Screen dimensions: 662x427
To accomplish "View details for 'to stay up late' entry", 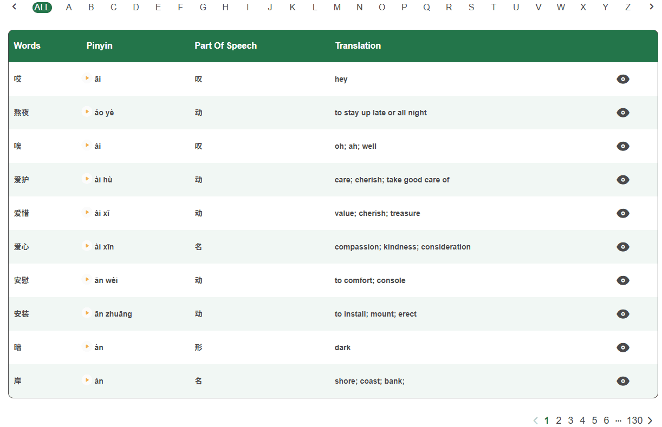I will pyautogui.click(x=623, y=113).
